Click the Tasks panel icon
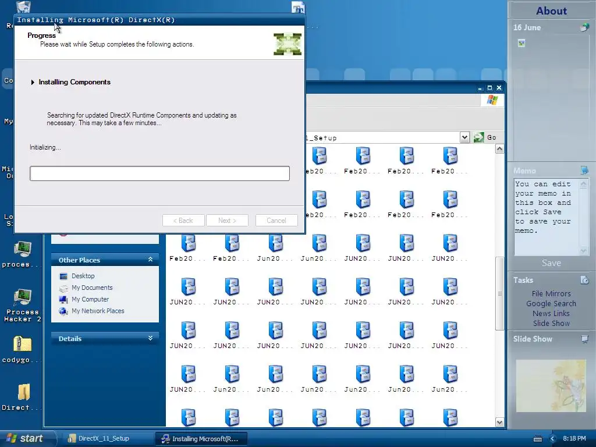Screen dimensions: 596x447 584,280
